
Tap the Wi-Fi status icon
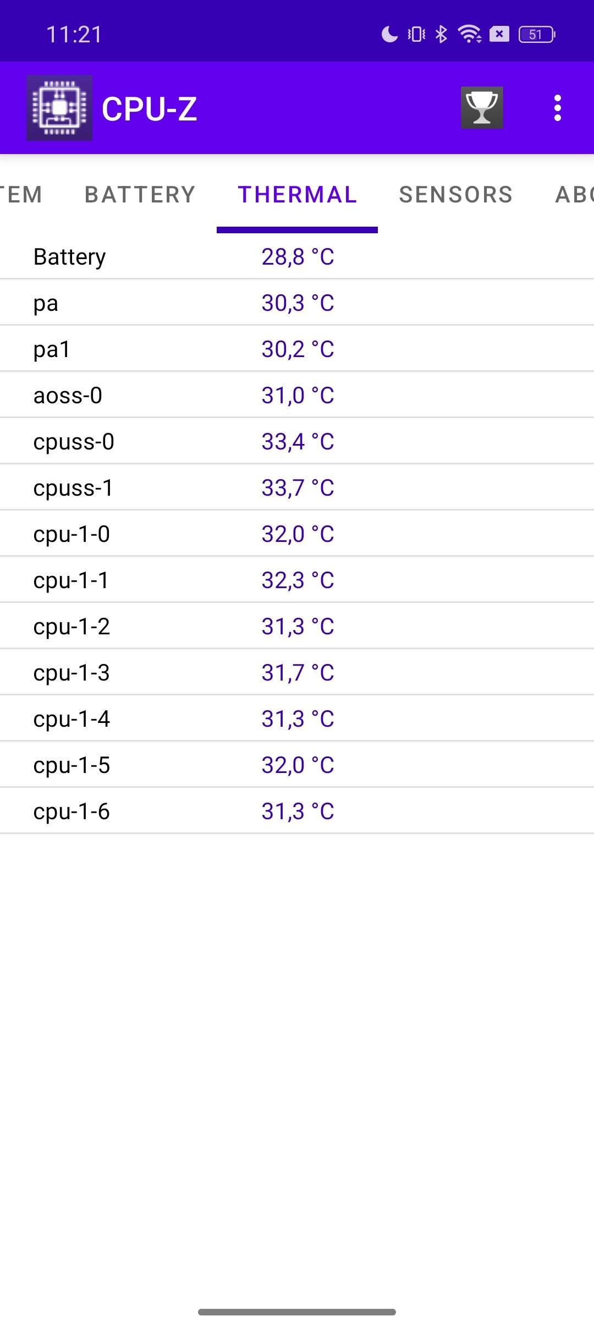coord(470,34)
